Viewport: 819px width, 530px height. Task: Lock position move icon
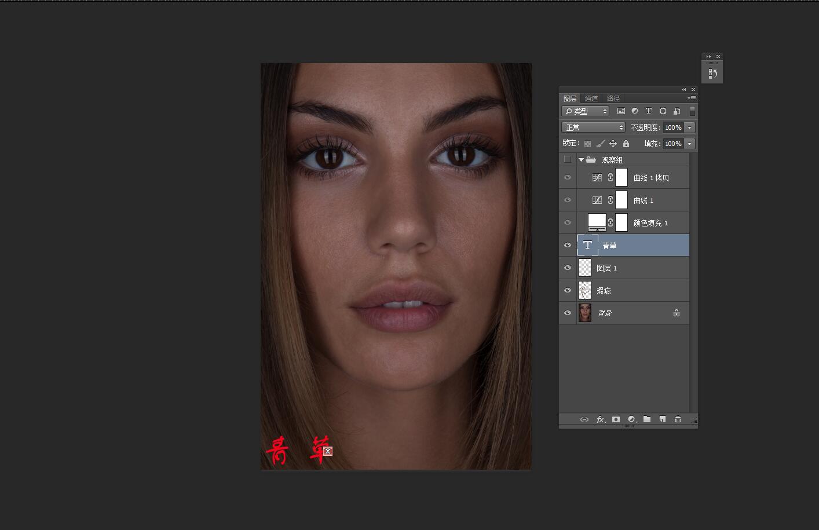coord(613,144)
